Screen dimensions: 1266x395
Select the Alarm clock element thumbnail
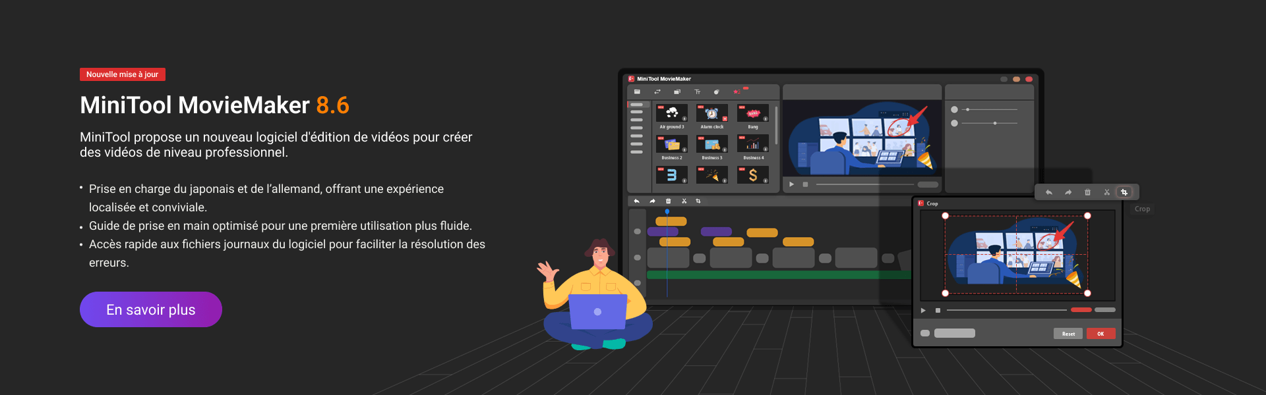click(x=712, y=113)
